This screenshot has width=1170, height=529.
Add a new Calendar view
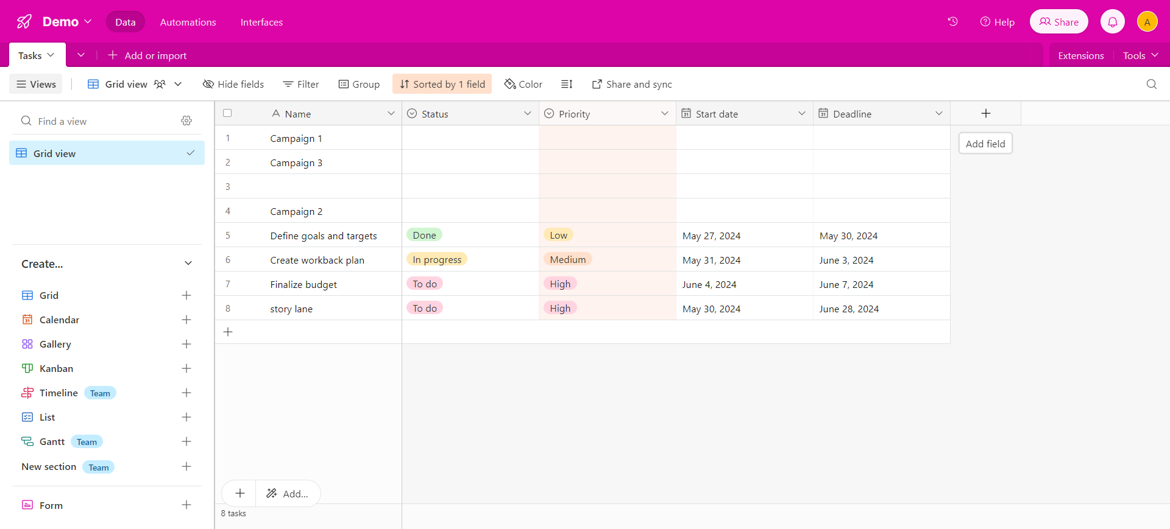[186, 320]
